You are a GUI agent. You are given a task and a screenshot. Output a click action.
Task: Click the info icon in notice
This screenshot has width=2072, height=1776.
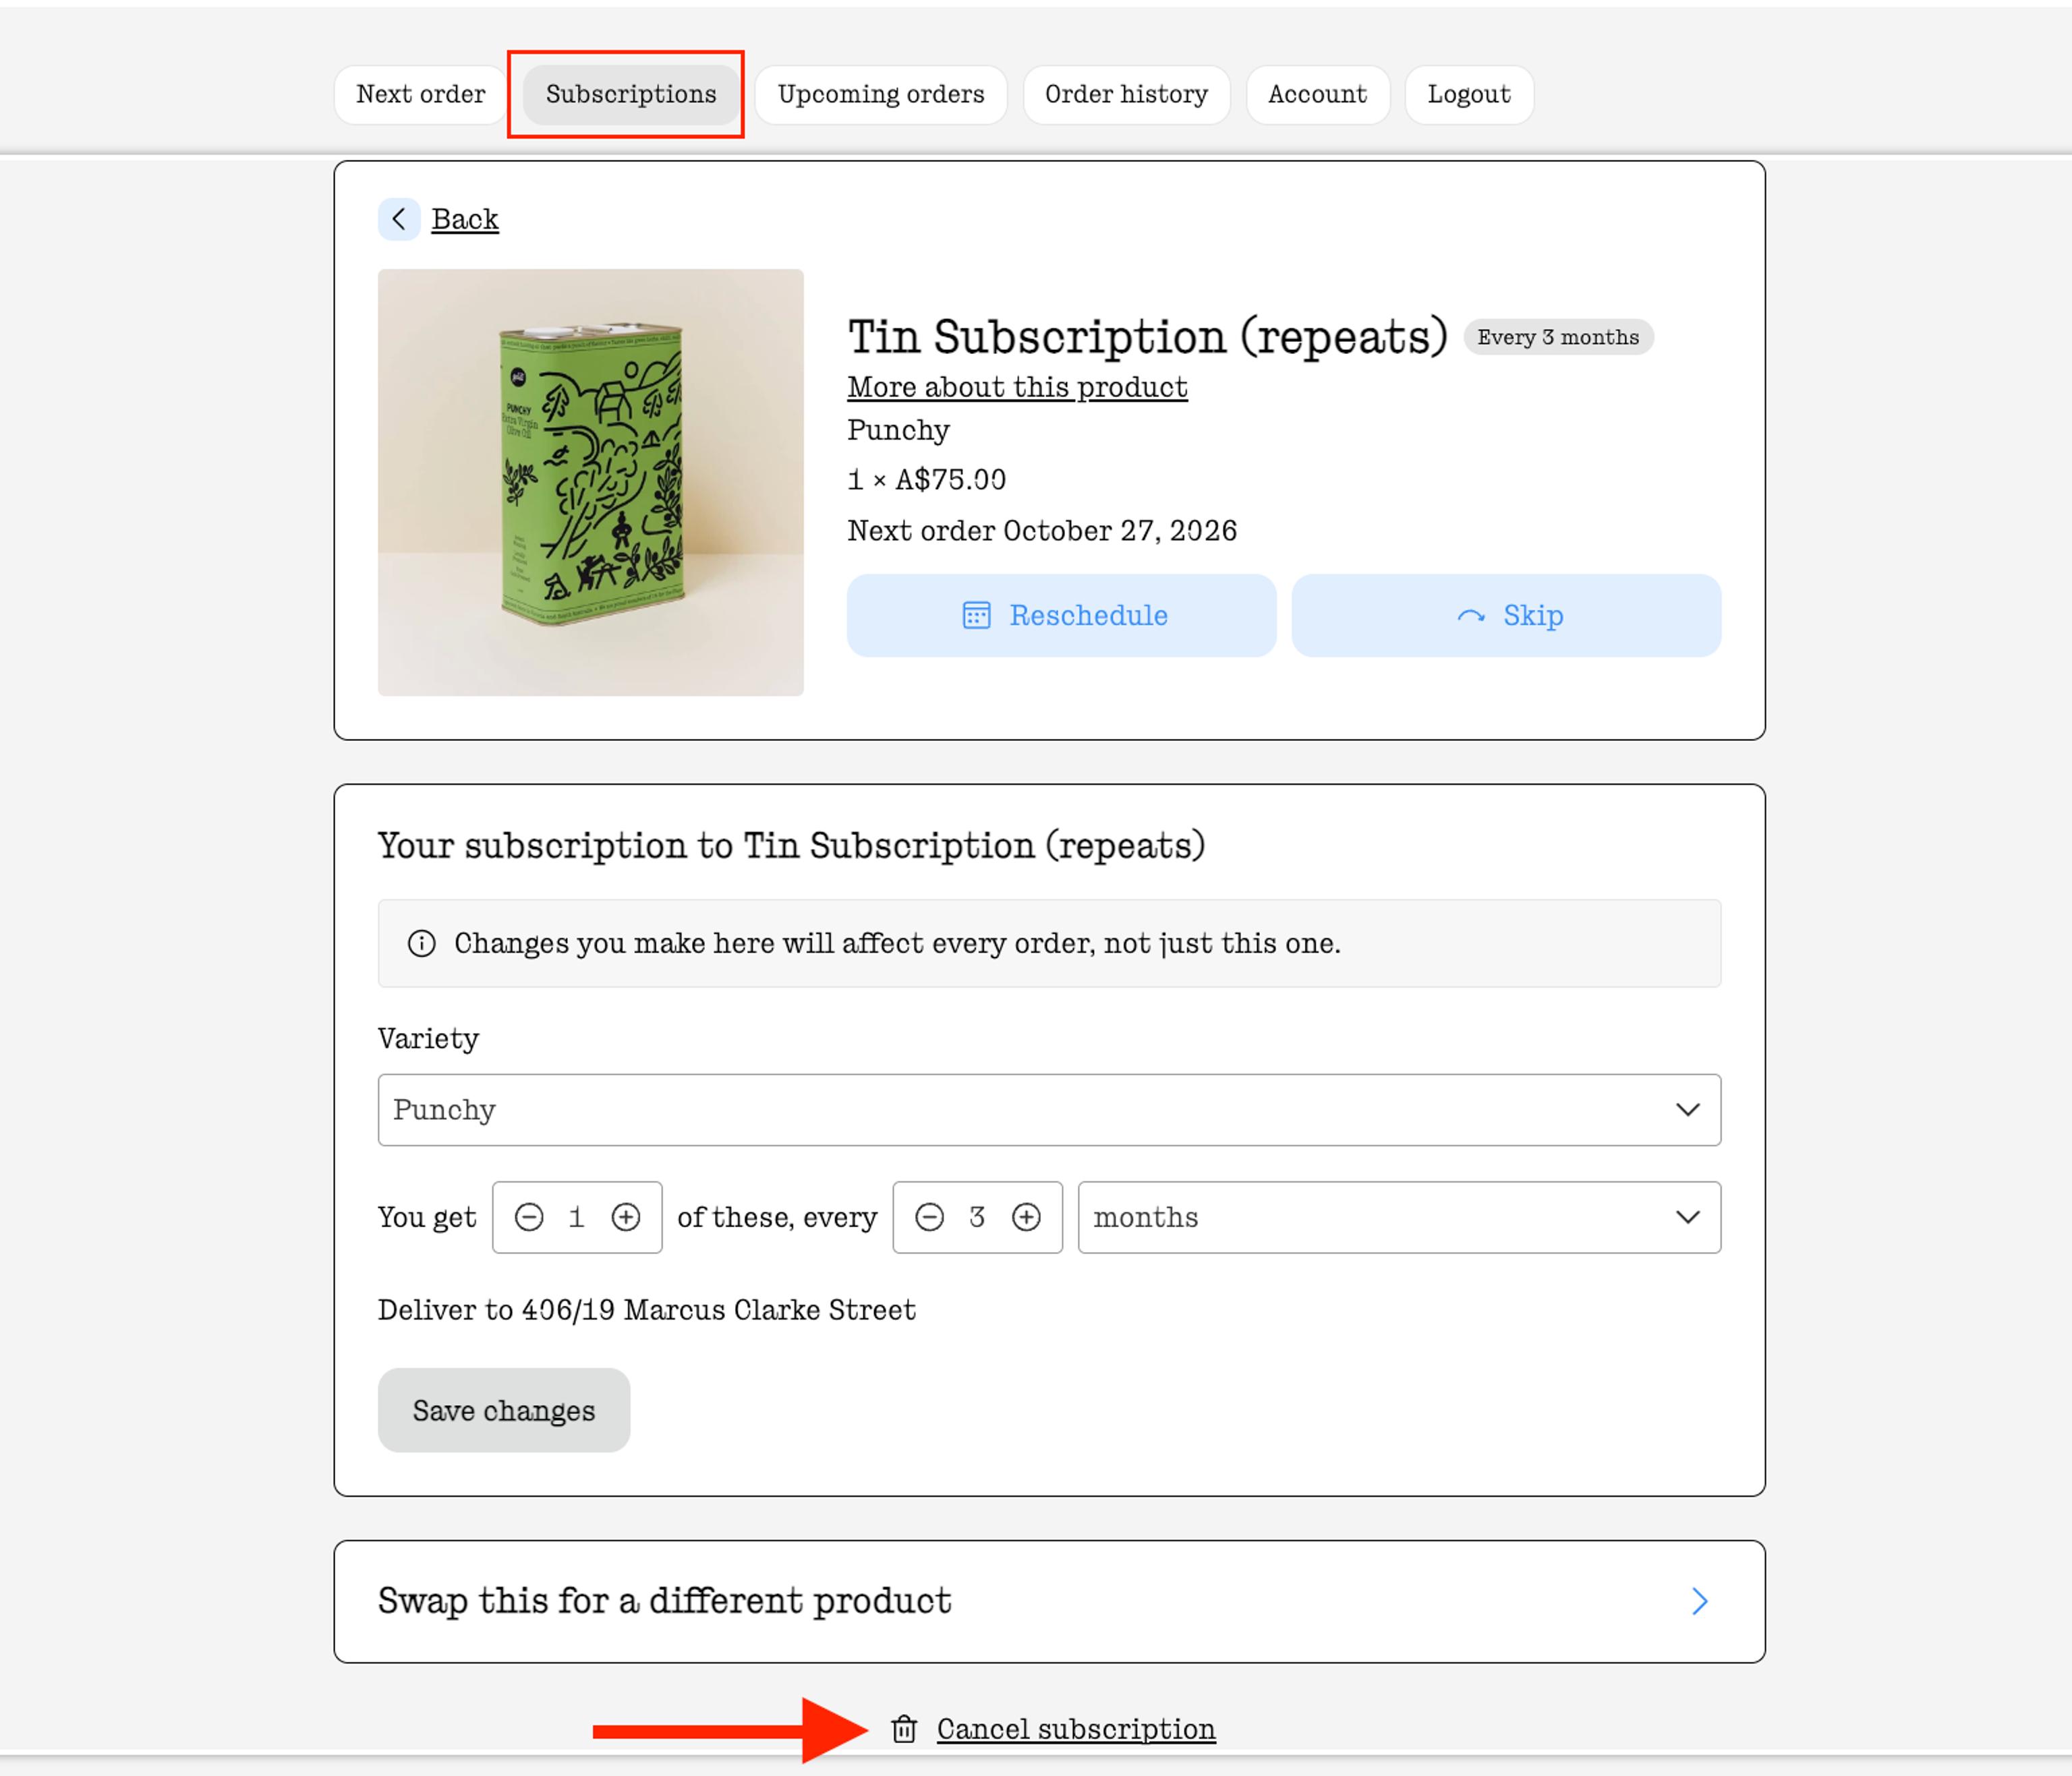422,943
